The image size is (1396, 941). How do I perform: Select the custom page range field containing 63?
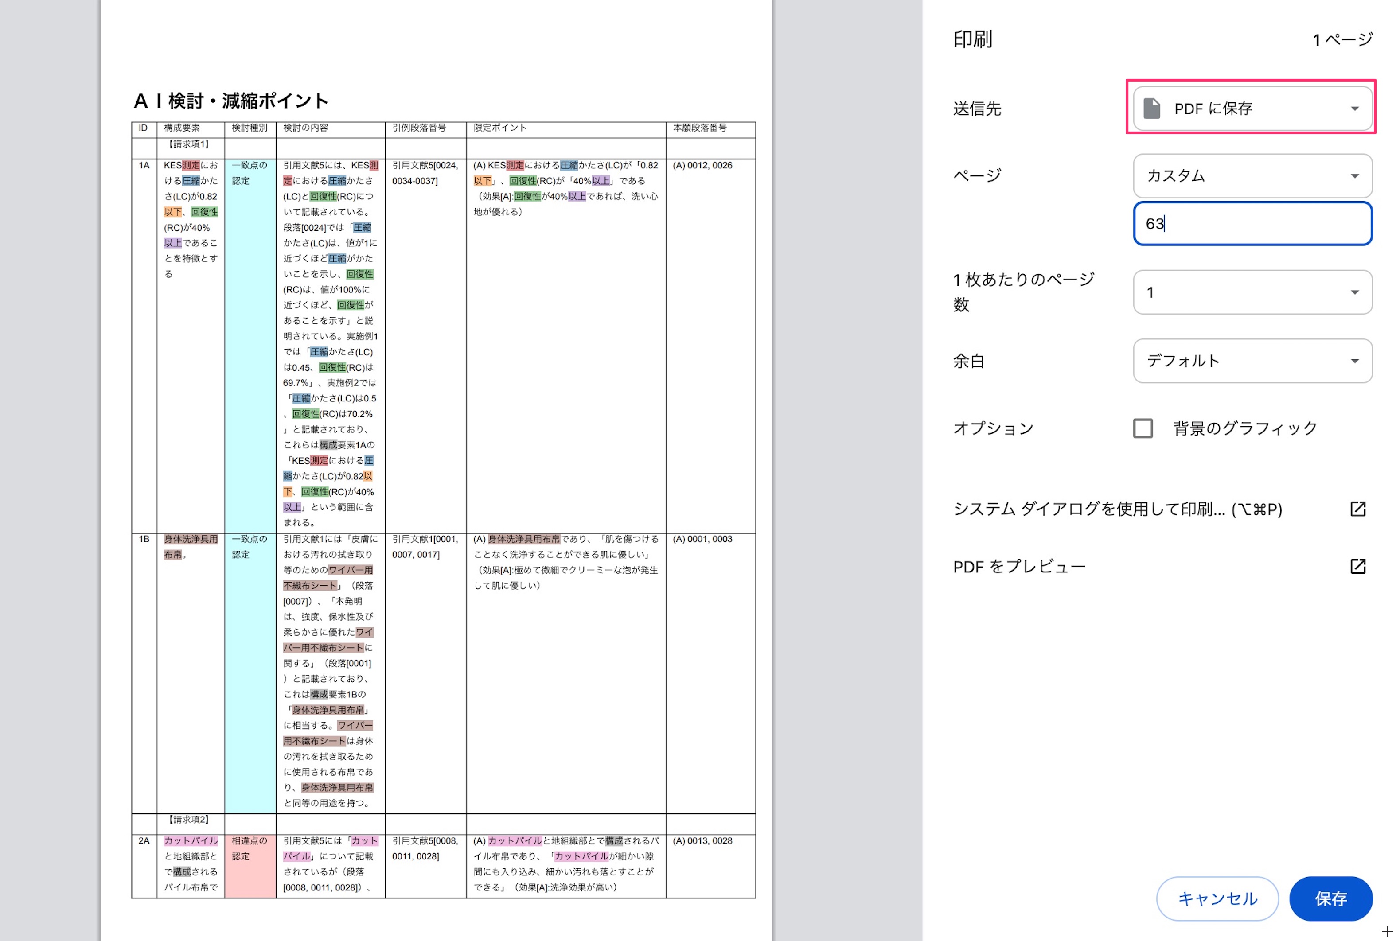tap(1252, 223)
